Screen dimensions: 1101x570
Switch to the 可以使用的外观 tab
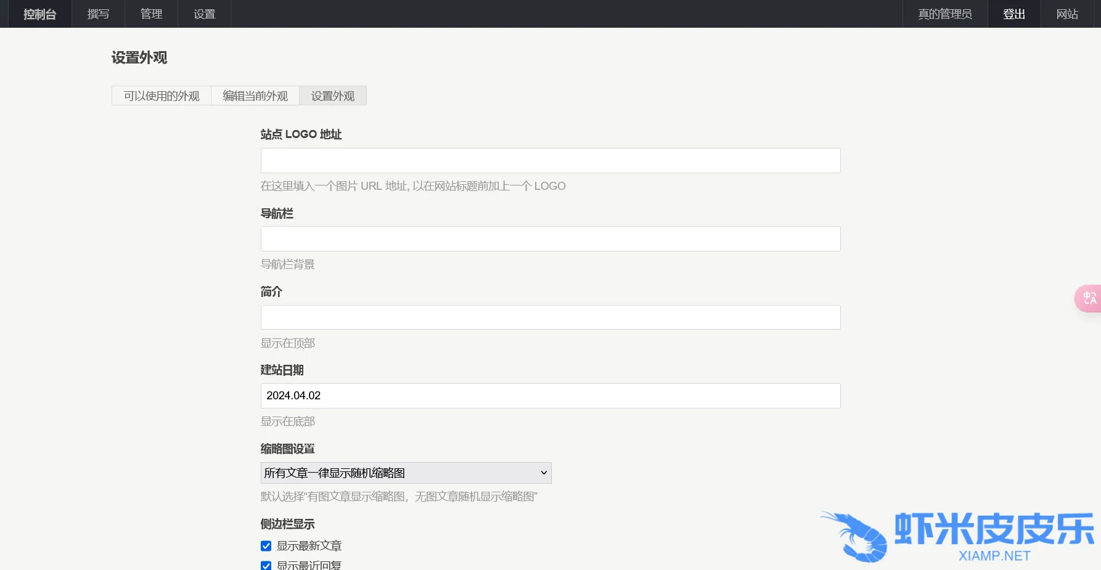pos(162,96)
